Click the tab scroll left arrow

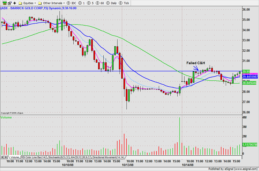coord(2,157)
